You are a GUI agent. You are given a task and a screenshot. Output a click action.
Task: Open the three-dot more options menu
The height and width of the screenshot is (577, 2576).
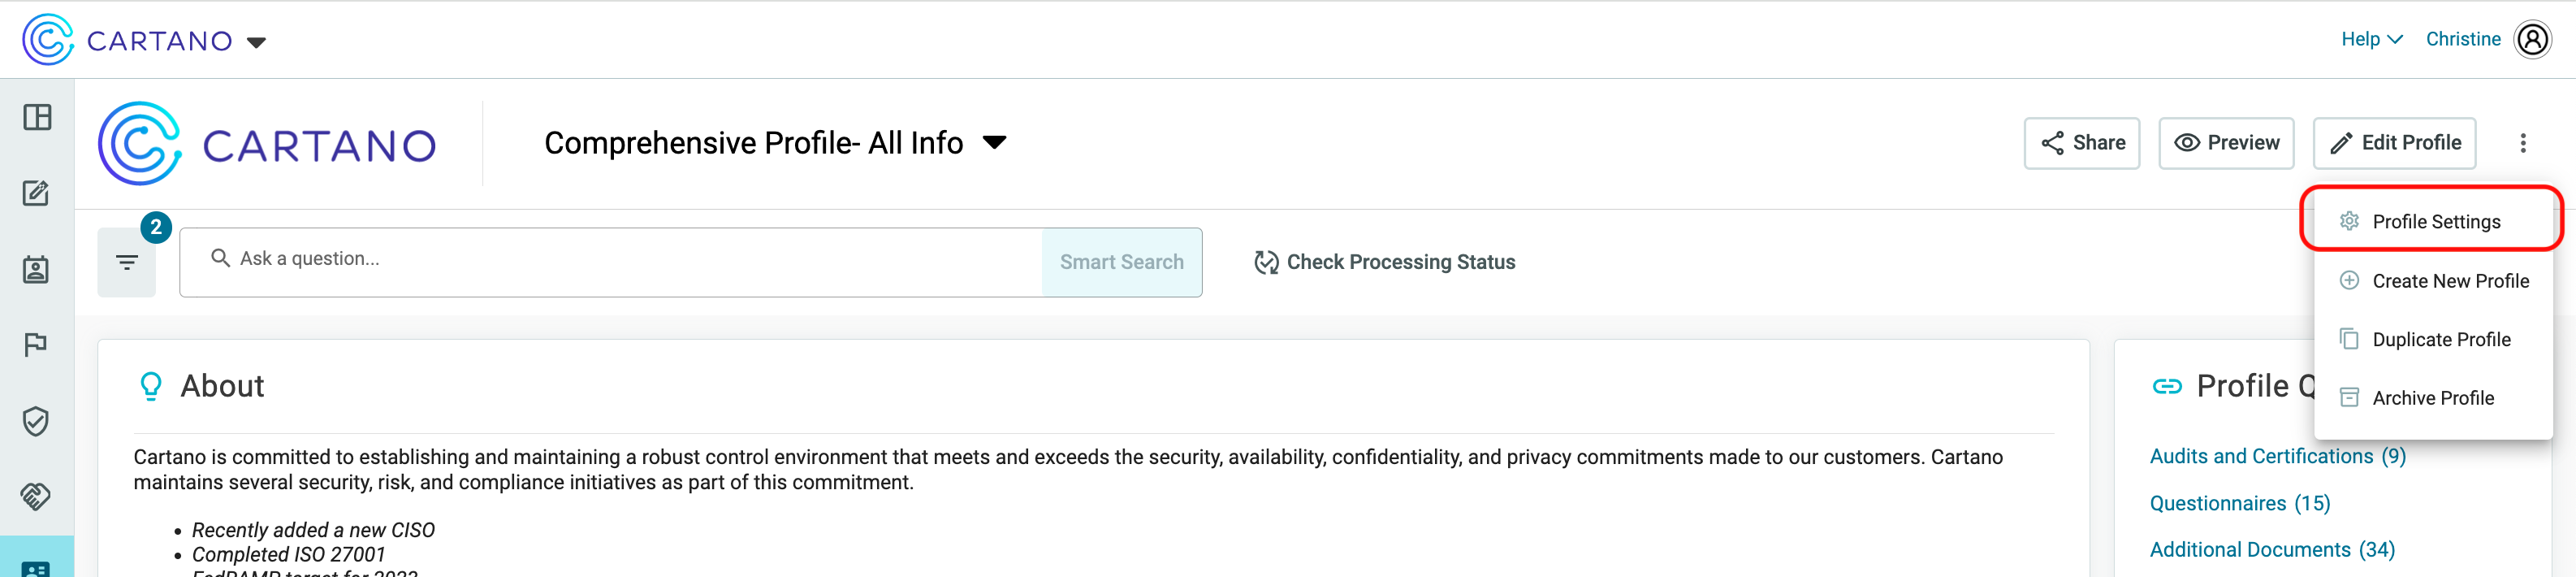[2523, 143]
